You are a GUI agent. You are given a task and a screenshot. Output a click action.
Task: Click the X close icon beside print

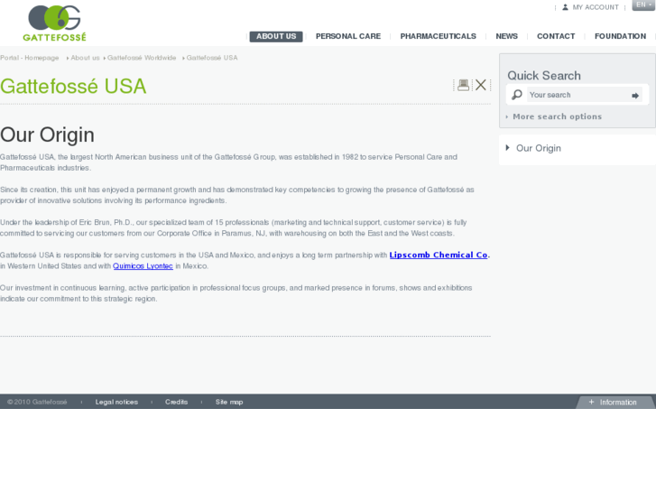(481, 85)
